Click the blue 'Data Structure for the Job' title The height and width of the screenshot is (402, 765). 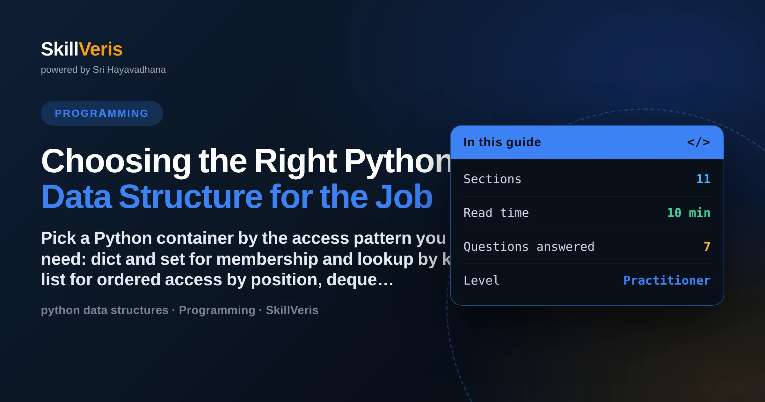237,197
